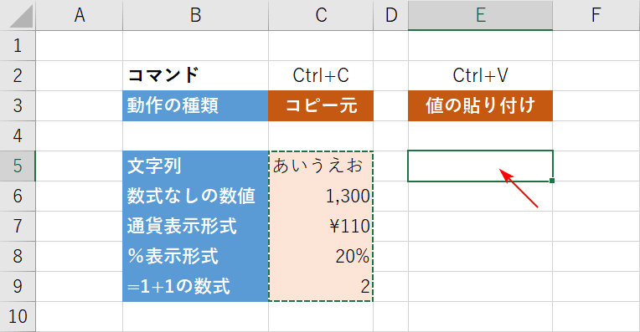Click the Ctrl+V cell
Viewport: 640px width, 332px height.
coord(480,76)
